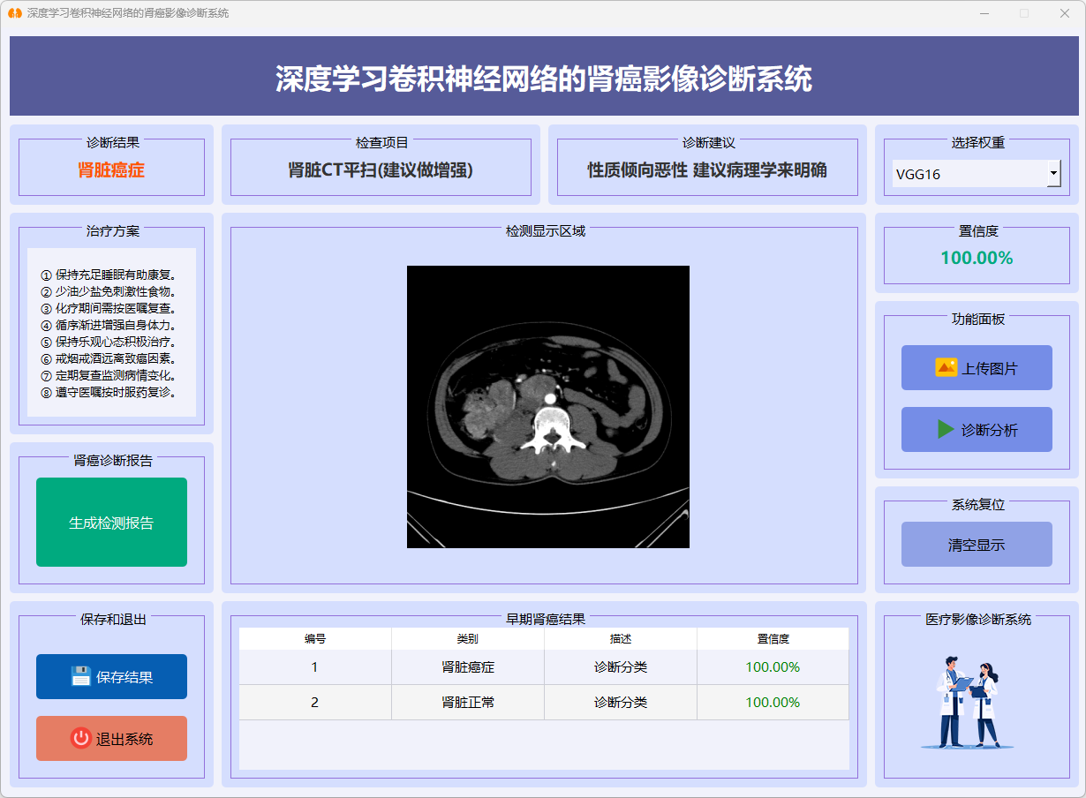Image resolution: width=1086 pixels, height=798 pixels.
Task: Click the green play triangle icon
Action: click(x=946, y=429)
